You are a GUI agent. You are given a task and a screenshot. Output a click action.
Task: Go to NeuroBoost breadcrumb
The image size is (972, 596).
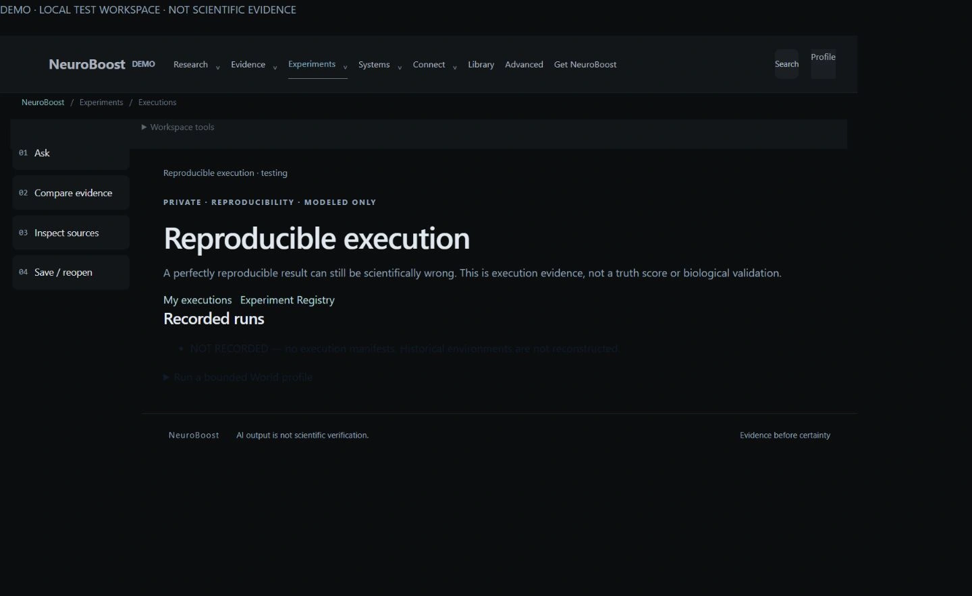(43, 102)
